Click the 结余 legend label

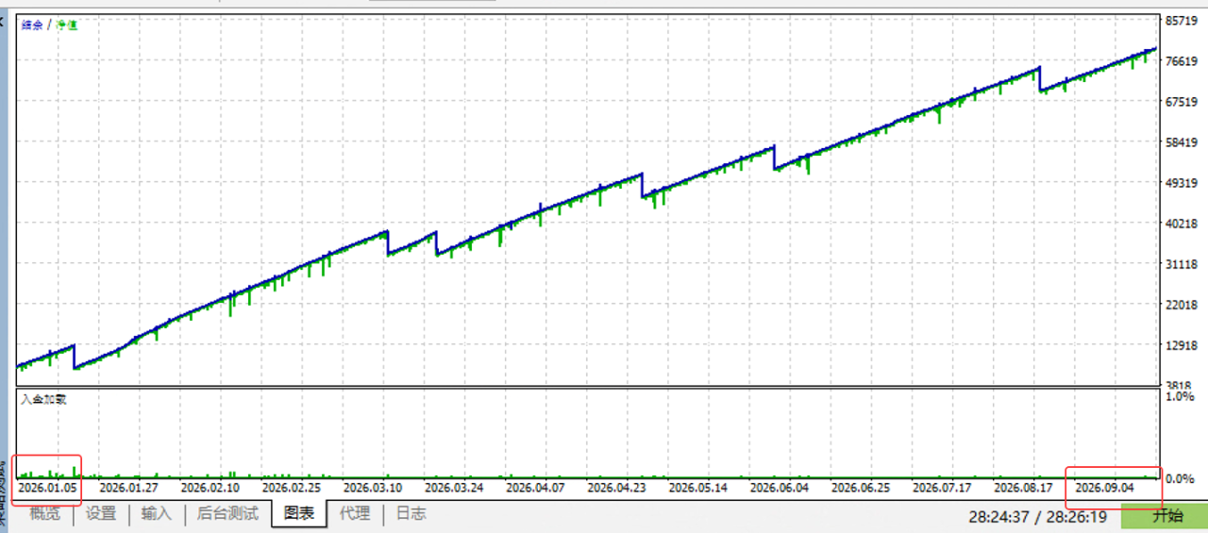[x=31, y=25]
